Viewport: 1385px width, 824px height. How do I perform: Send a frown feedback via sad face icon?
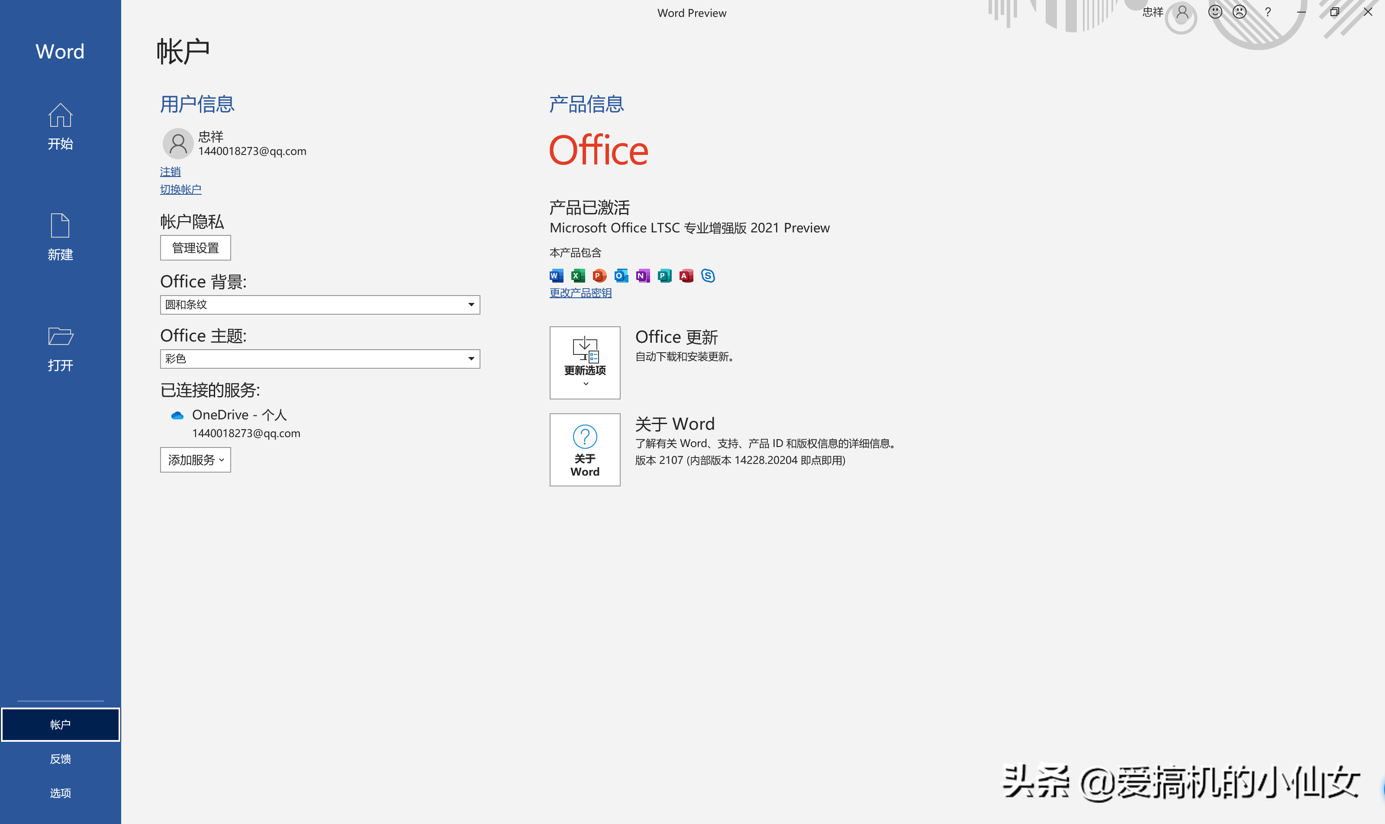click(x=1240, y=12)
